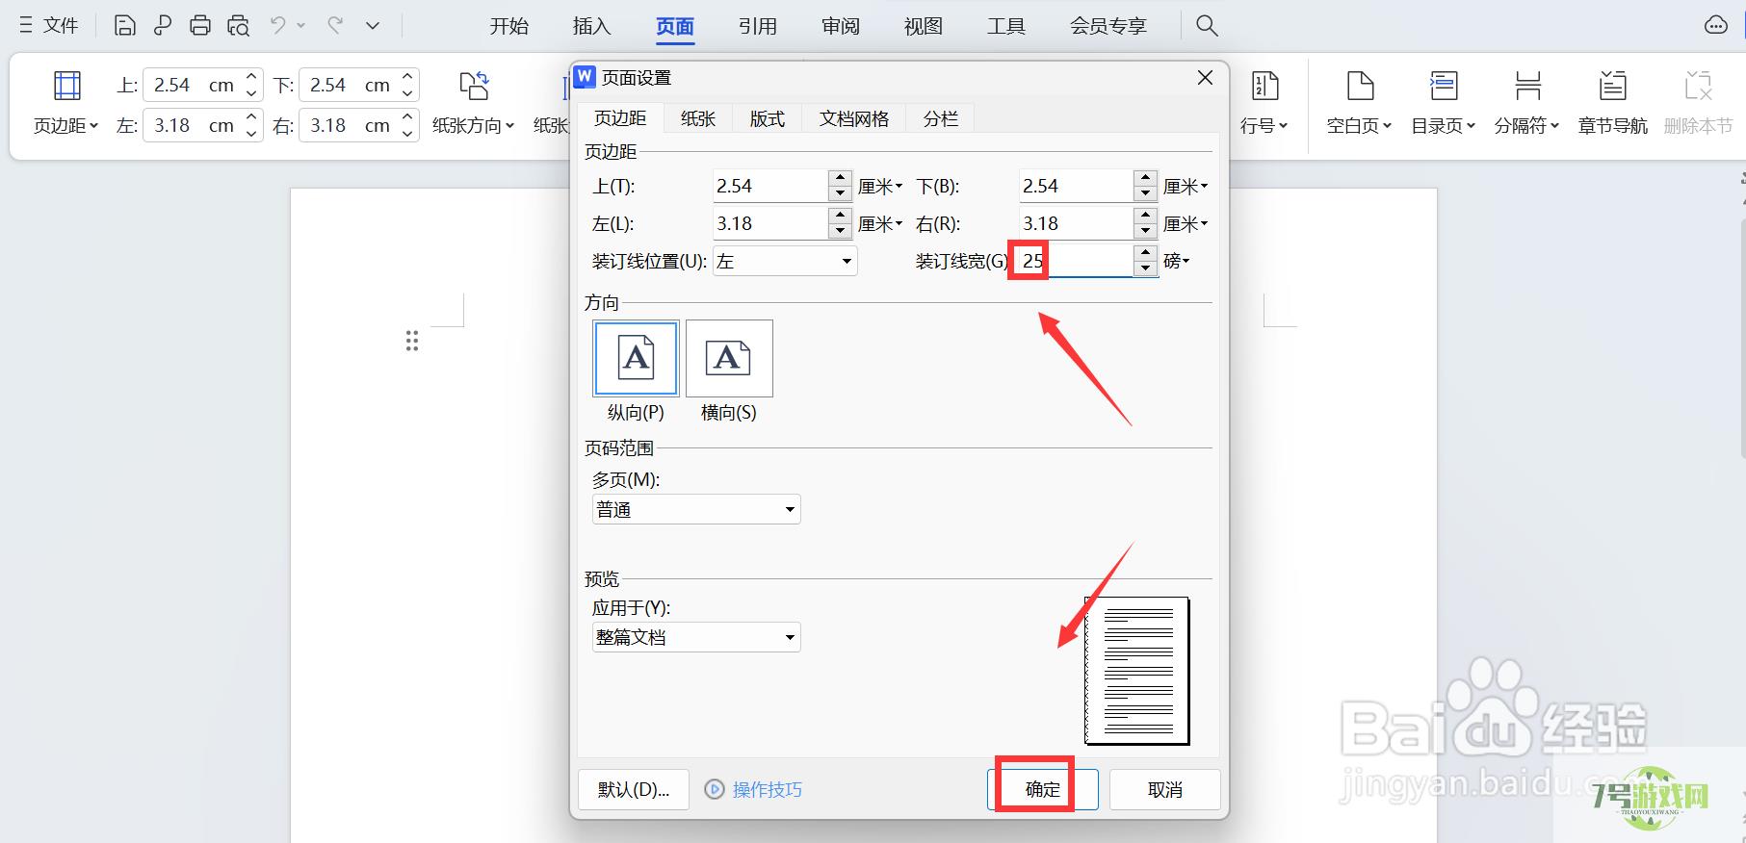Open the 页边距 margins ribbon button
This screenshot has height=843, width=1746.
pos(66,103)
